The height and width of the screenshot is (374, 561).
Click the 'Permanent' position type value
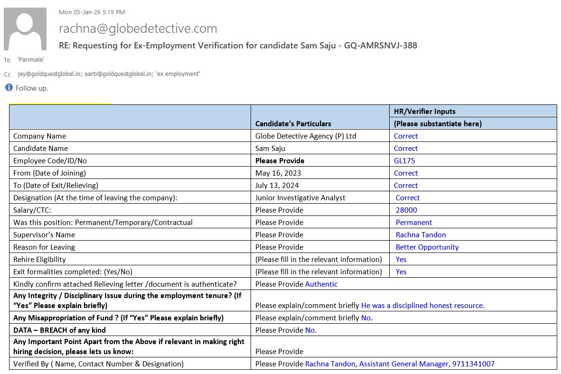click(414, 223)
